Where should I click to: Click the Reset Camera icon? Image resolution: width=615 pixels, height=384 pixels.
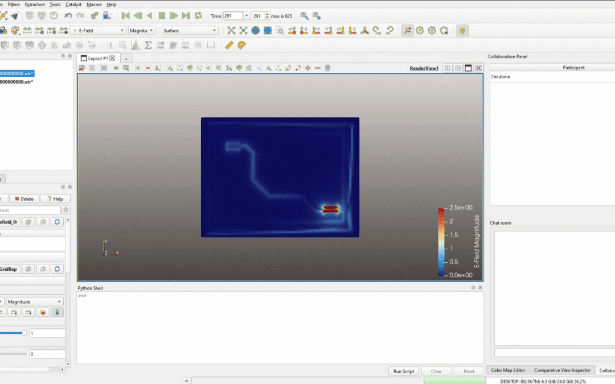click(x=231, y=31)
